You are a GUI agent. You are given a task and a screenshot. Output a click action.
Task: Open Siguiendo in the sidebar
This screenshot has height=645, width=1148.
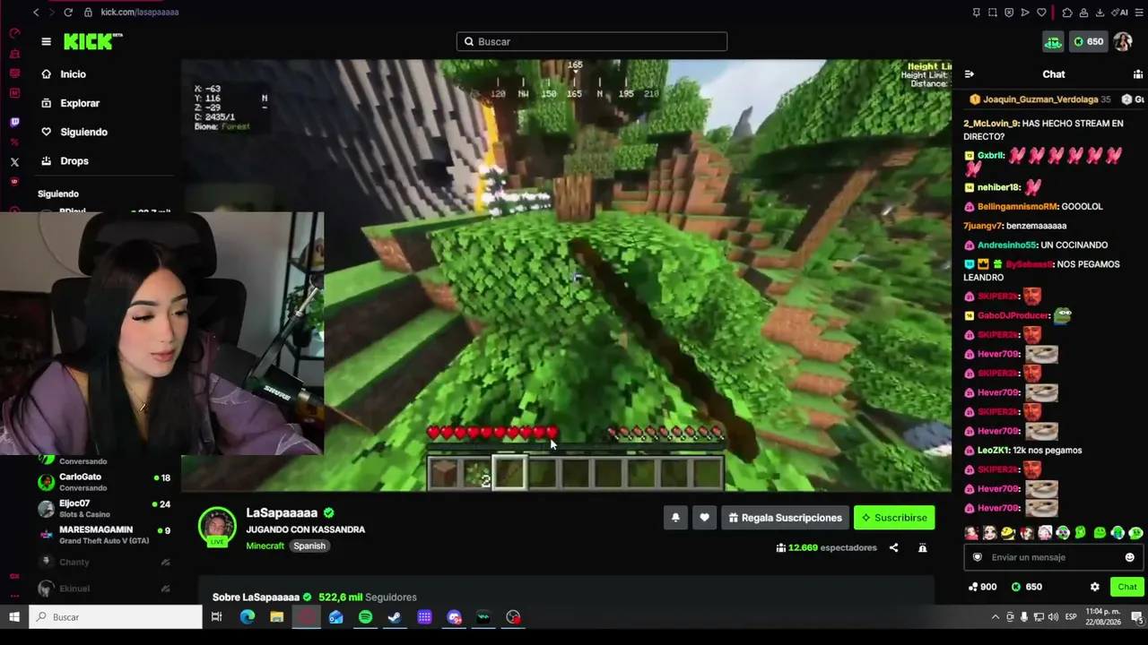point(74,132)
